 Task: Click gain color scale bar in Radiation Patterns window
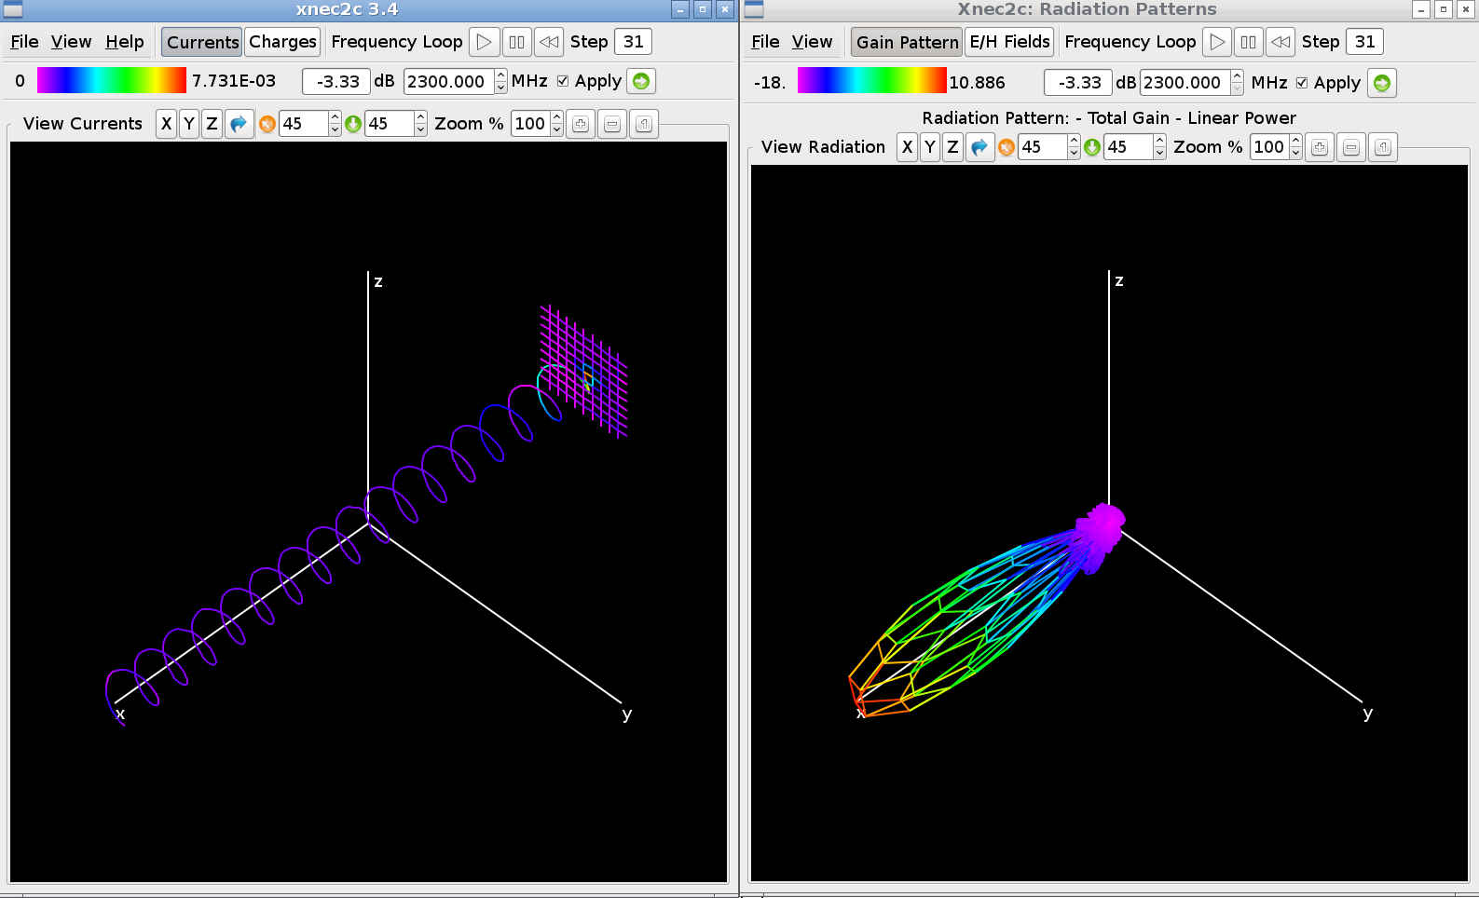(872, 81)
